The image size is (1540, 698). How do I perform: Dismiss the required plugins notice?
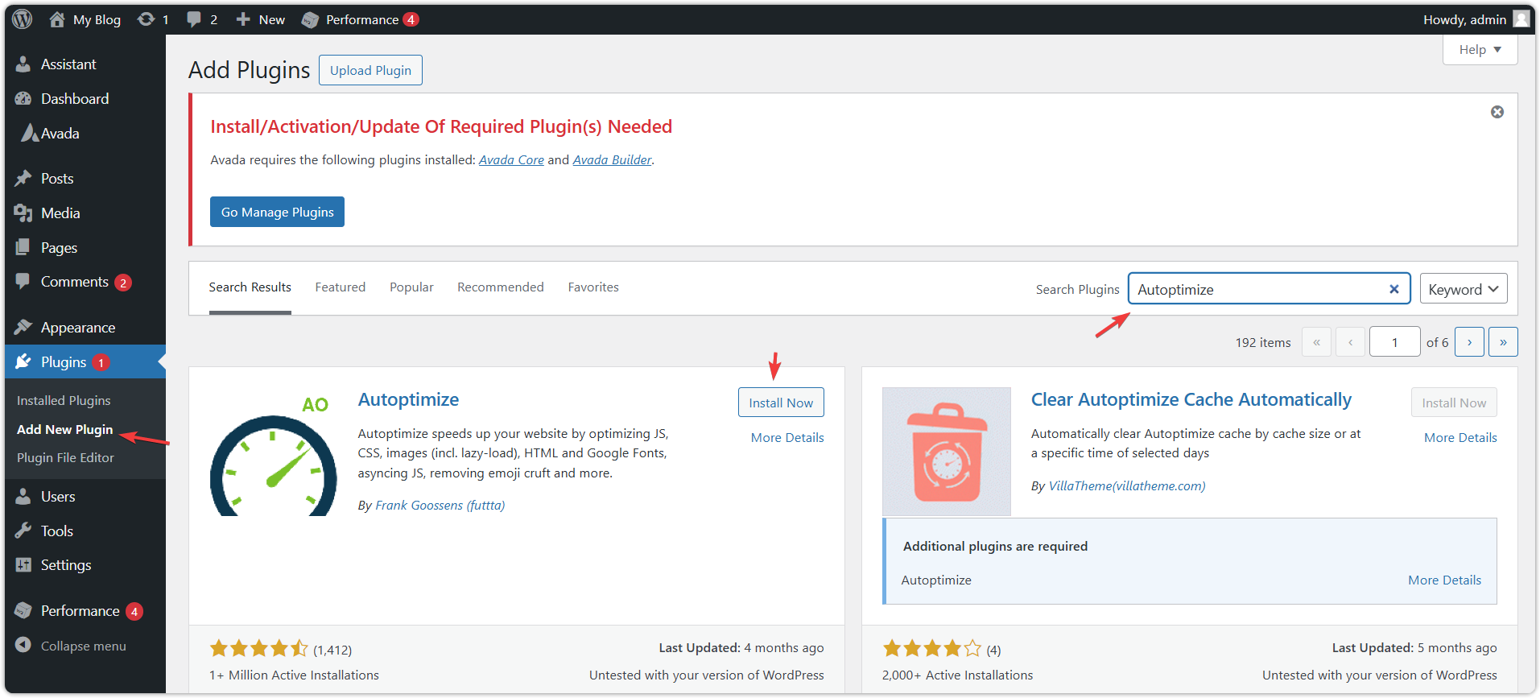click(x=1497, y=112)
